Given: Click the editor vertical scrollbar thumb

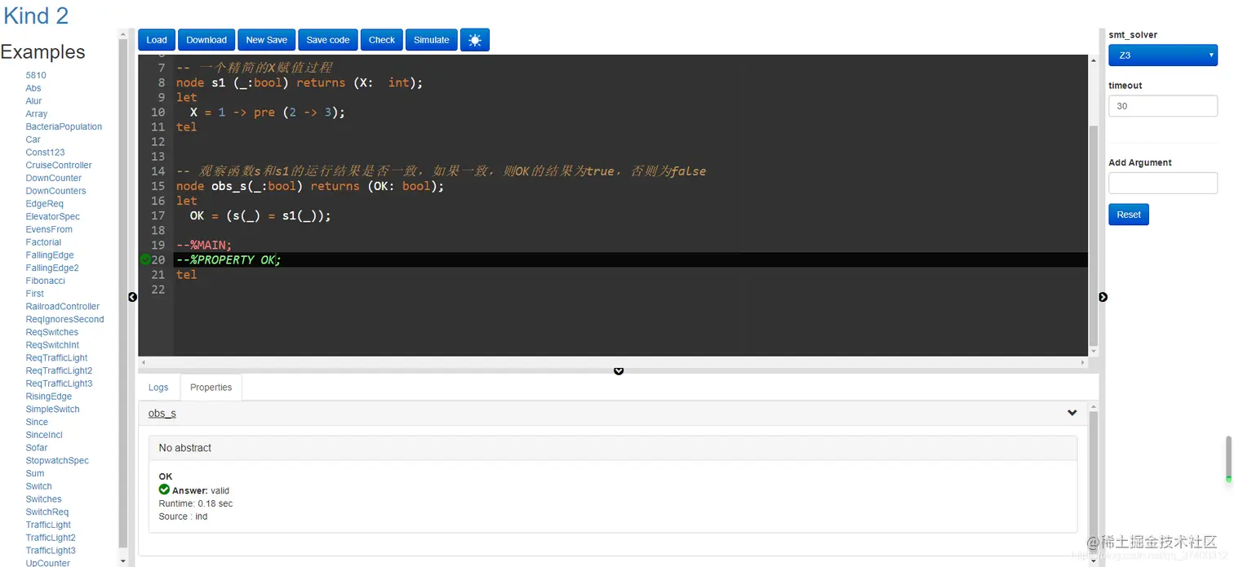Looking at the screenshot, I should pos(1094,236).
